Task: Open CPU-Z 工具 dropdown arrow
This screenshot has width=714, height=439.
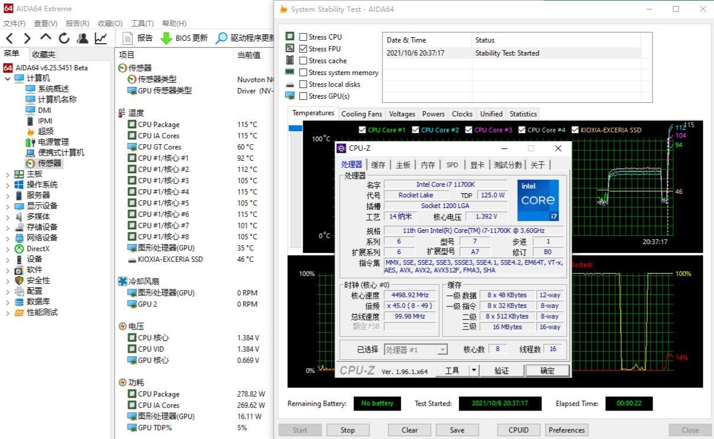Action: [x=474, y=370]
